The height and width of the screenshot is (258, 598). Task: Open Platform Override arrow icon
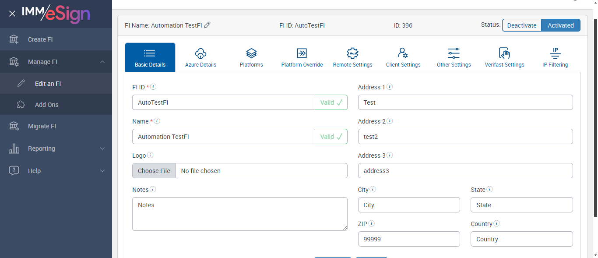coord(302,53)
